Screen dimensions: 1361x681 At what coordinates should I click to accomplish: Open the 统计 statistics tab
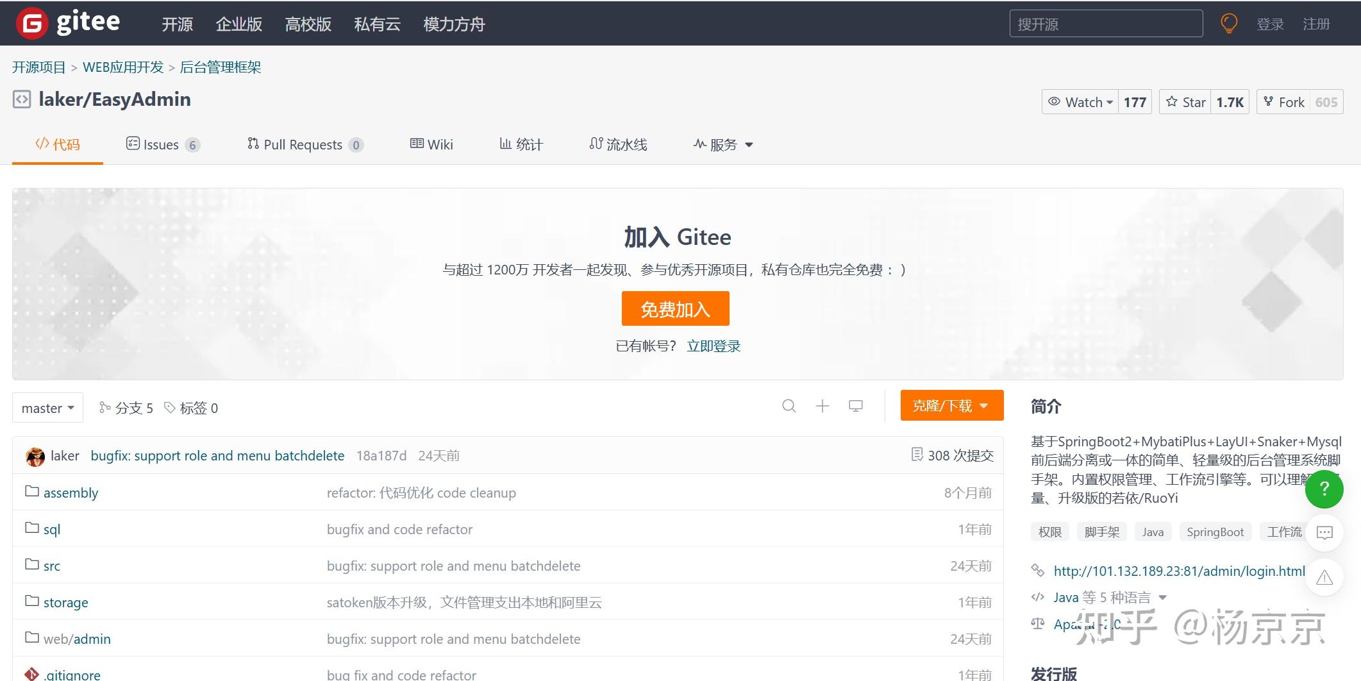click(521, 144)
